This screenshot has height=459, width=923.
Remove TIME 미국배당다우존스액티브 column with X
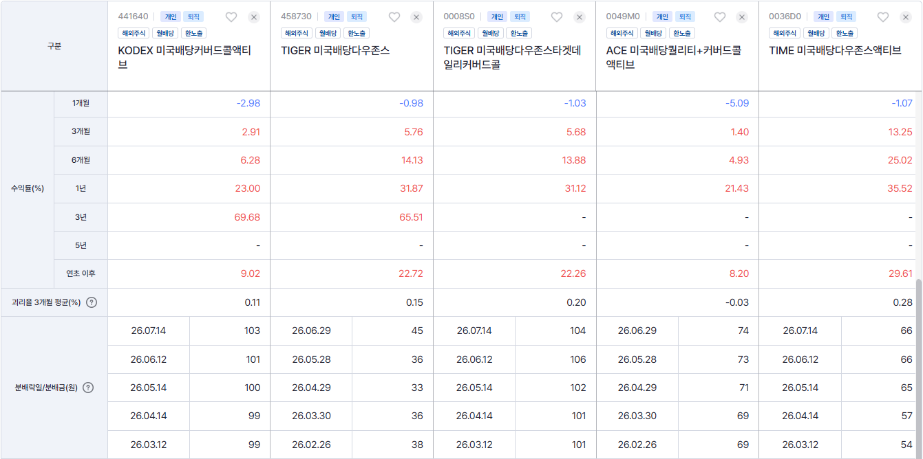[906, 17]
